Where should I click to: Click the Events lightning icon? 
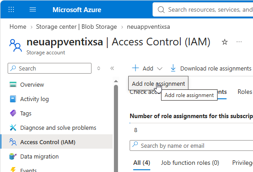click(x=13, y=170)
